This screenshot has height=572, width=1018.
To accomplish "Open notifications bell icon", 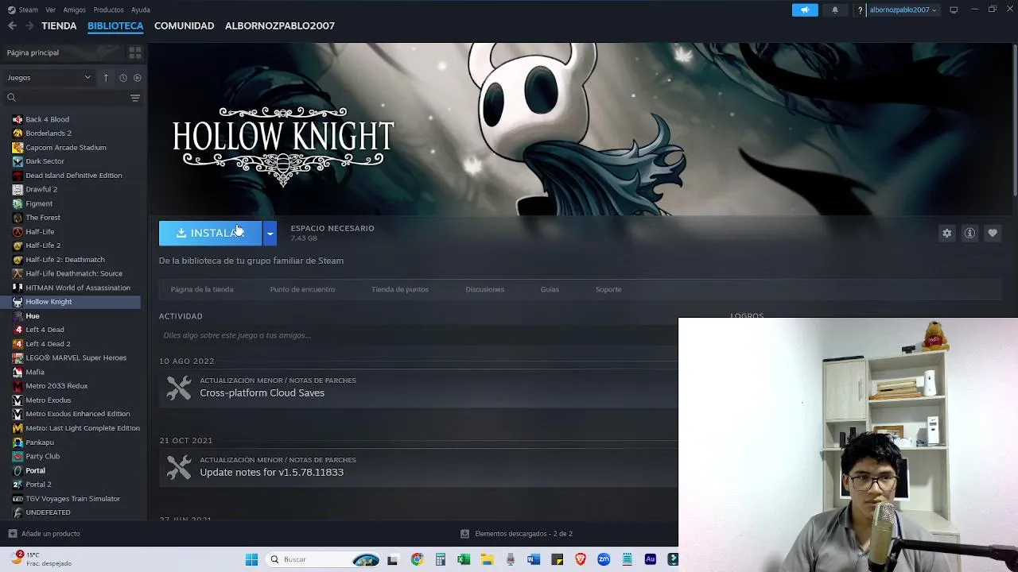I will pyautogui.click(x=835, y=10).
